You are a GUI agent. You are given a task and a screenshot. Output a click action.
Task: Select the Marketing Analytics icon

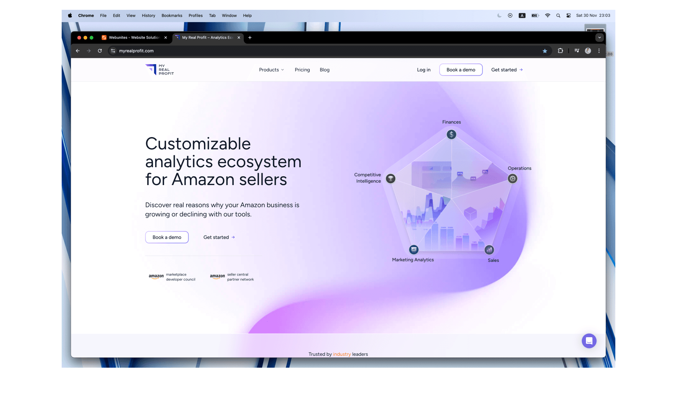(x=413, y=250)
